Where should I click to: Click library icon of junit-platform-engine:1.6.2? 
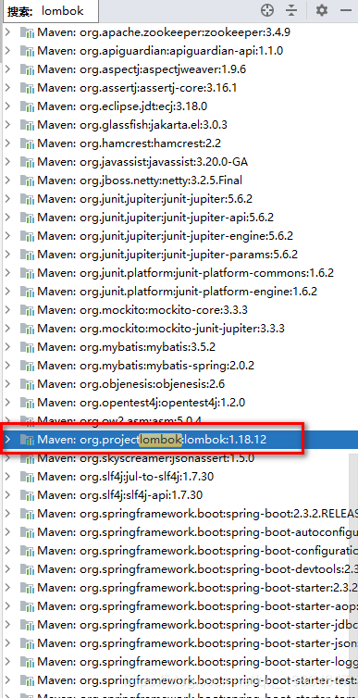[x=27, y=292]
